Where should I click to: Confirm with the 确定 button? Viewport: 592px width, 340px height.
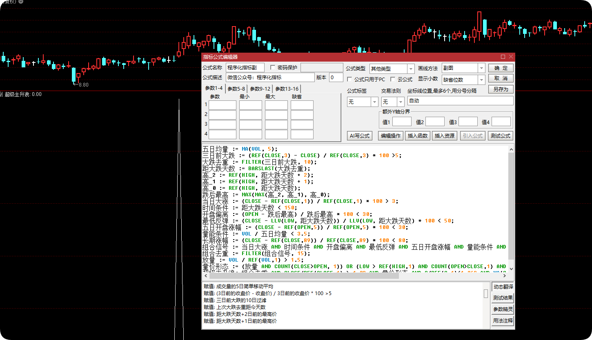coord(501,68)
